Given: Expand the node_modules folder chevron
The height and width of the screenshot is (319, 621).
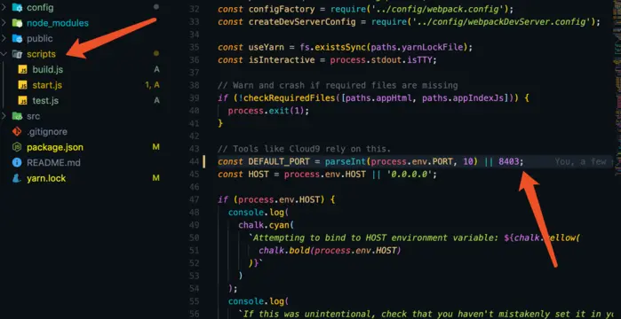Looking at the screenshot, I should tap(4, 23).
